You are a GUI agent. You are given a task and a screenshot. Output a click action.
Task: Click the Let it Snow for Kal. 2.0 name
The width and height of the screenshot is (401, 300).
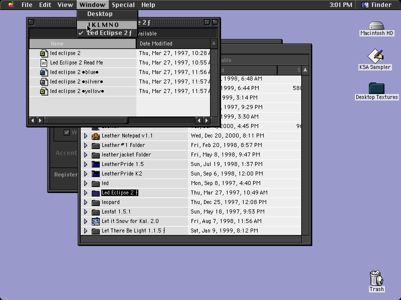tap(130, 221)
